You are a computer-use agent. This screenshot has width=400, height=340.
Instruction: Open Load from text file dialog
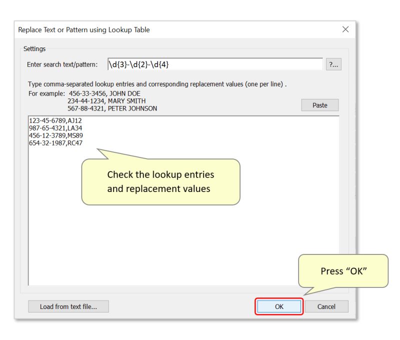tap(68, 306)
